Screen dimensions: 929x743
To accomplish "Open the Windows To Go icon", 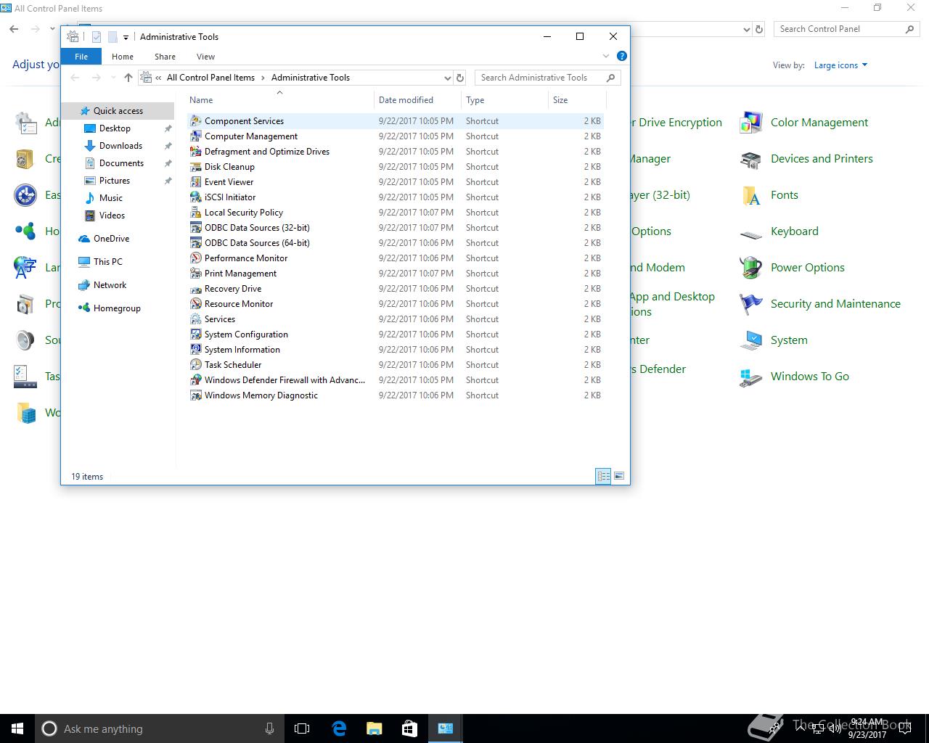I will coord(751,377).
